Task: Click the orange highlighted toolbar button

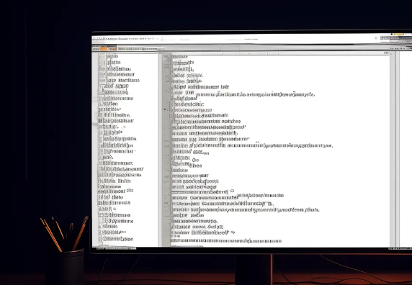Action: [104, 49]
